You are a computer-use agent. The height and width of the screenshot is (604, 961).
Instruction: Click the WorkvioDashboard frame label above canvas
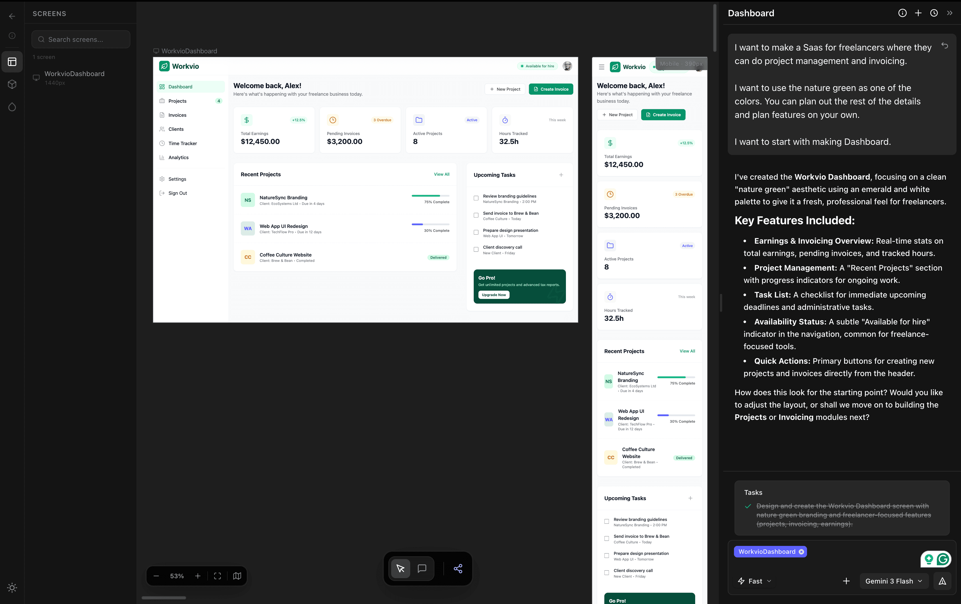point(185,51)
